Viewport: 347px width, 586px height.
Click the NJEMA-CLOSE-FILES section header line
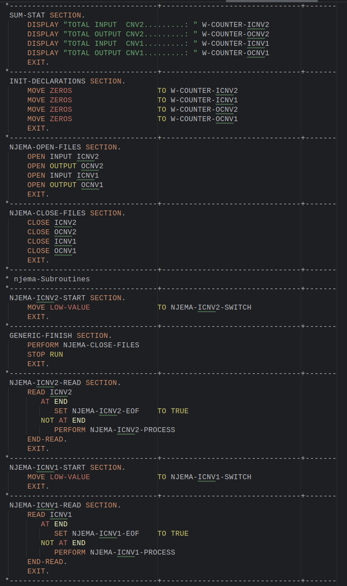point(67,213)
